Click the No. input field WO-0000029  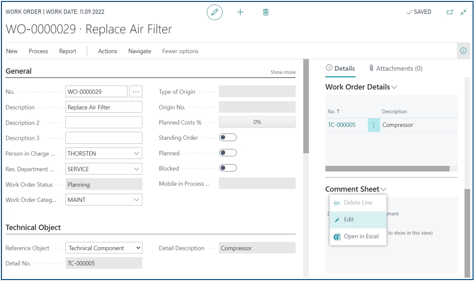click(x=96, y=92)
